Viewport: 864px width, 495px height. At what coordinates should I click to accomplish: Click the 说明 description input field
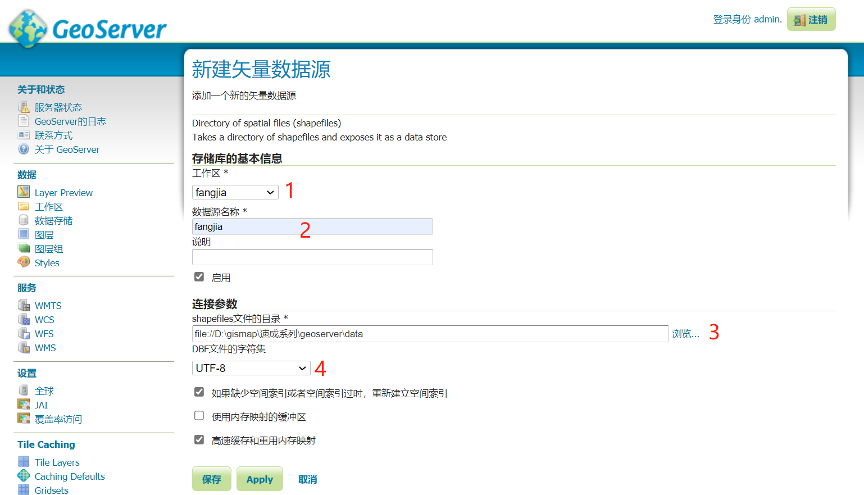coord(312,257)
